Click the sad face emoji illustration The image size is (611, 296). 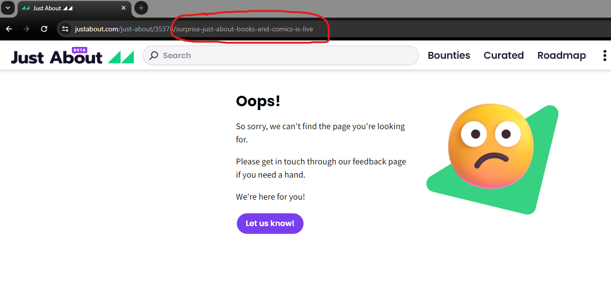pyautogui.click(x=491, y=146)
